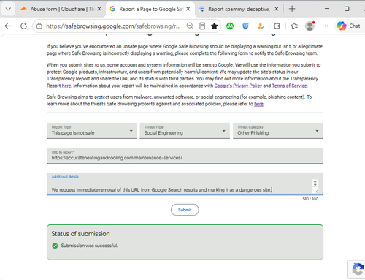Click the 580 / 800 character counter
Viewport: 365px width, 280px height.
point(310,199)
